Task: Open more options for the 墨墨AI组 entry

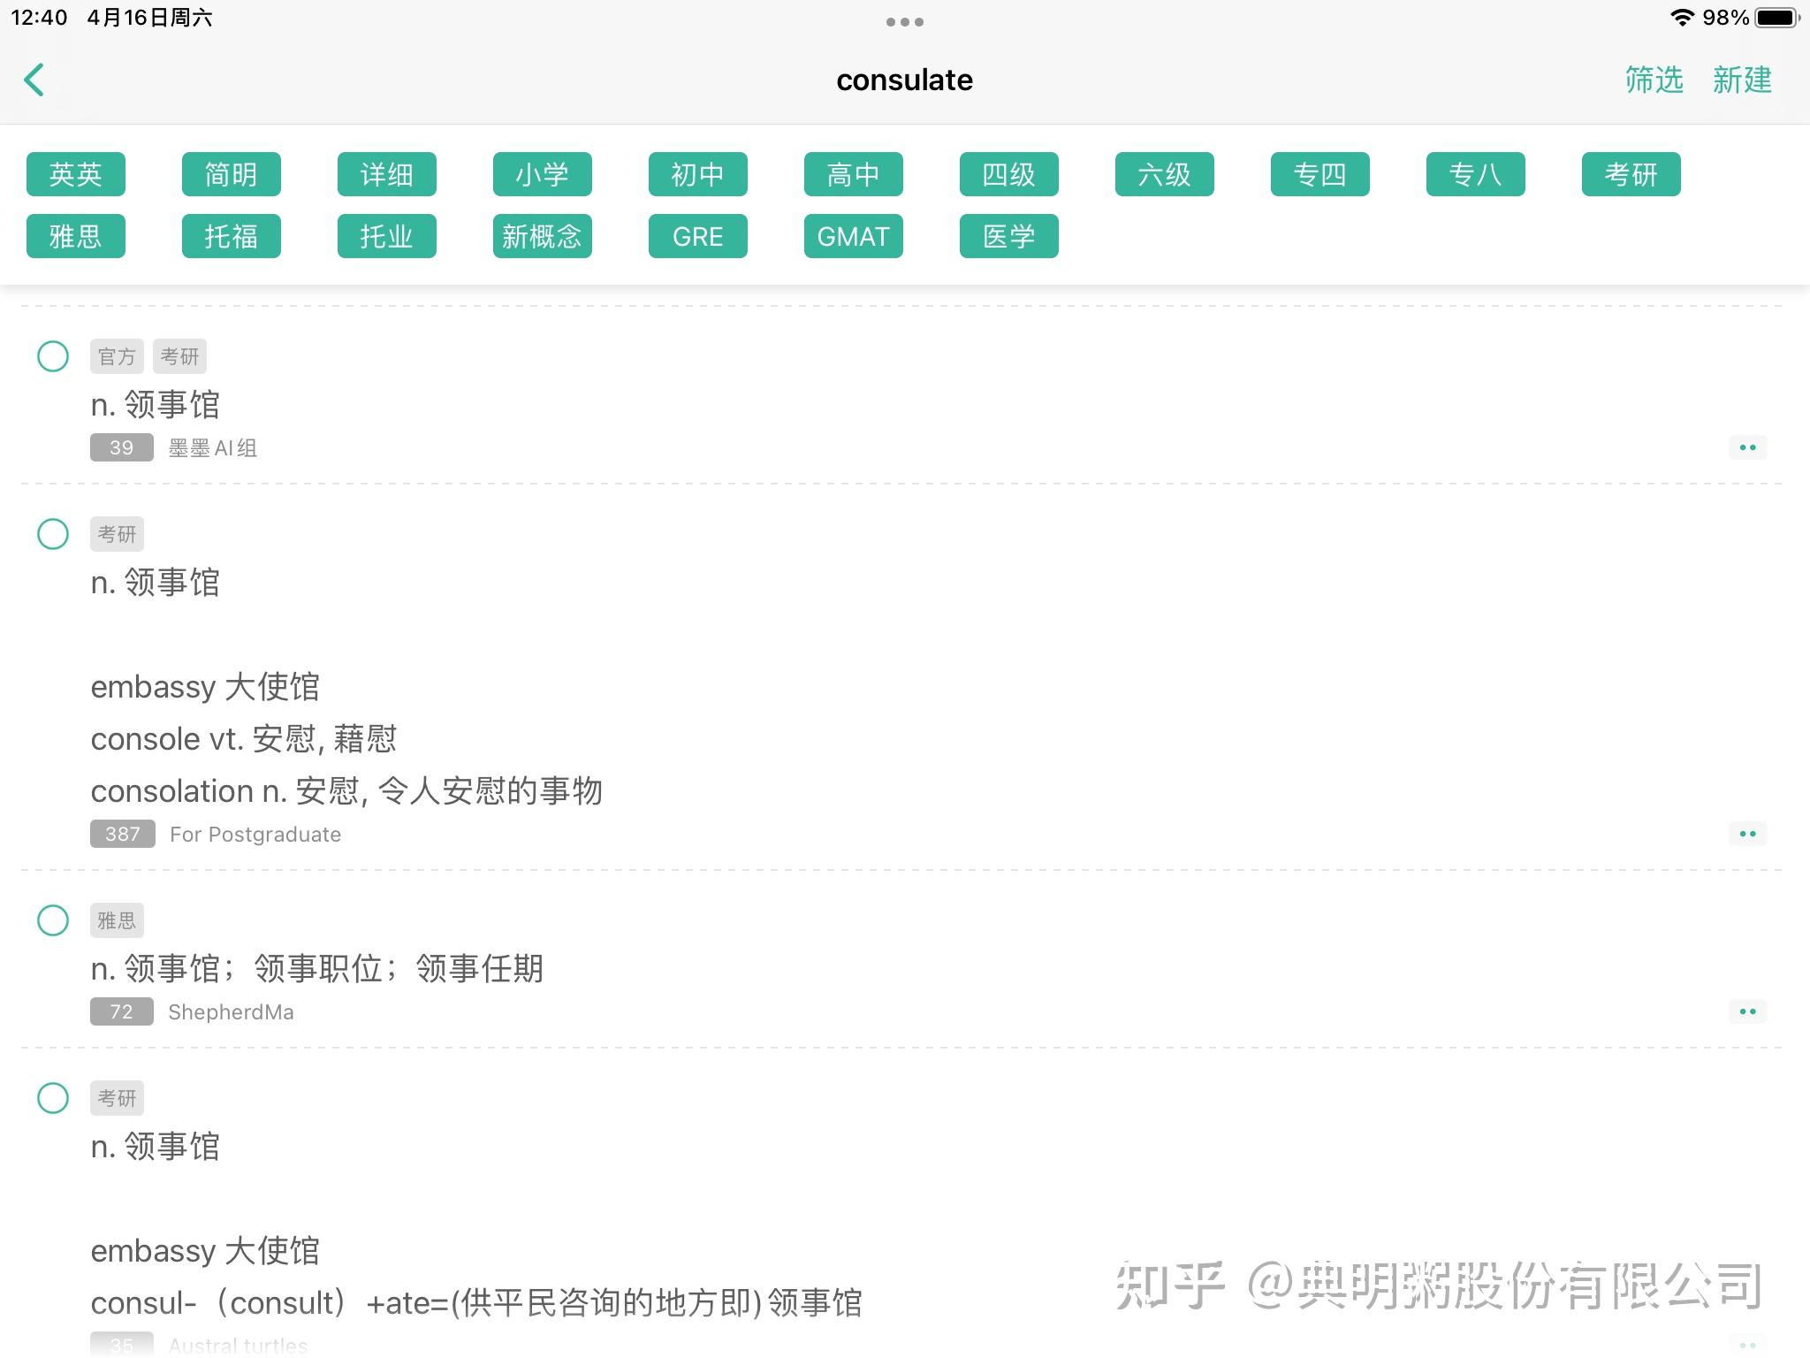Action: [x=1747, y=447]
